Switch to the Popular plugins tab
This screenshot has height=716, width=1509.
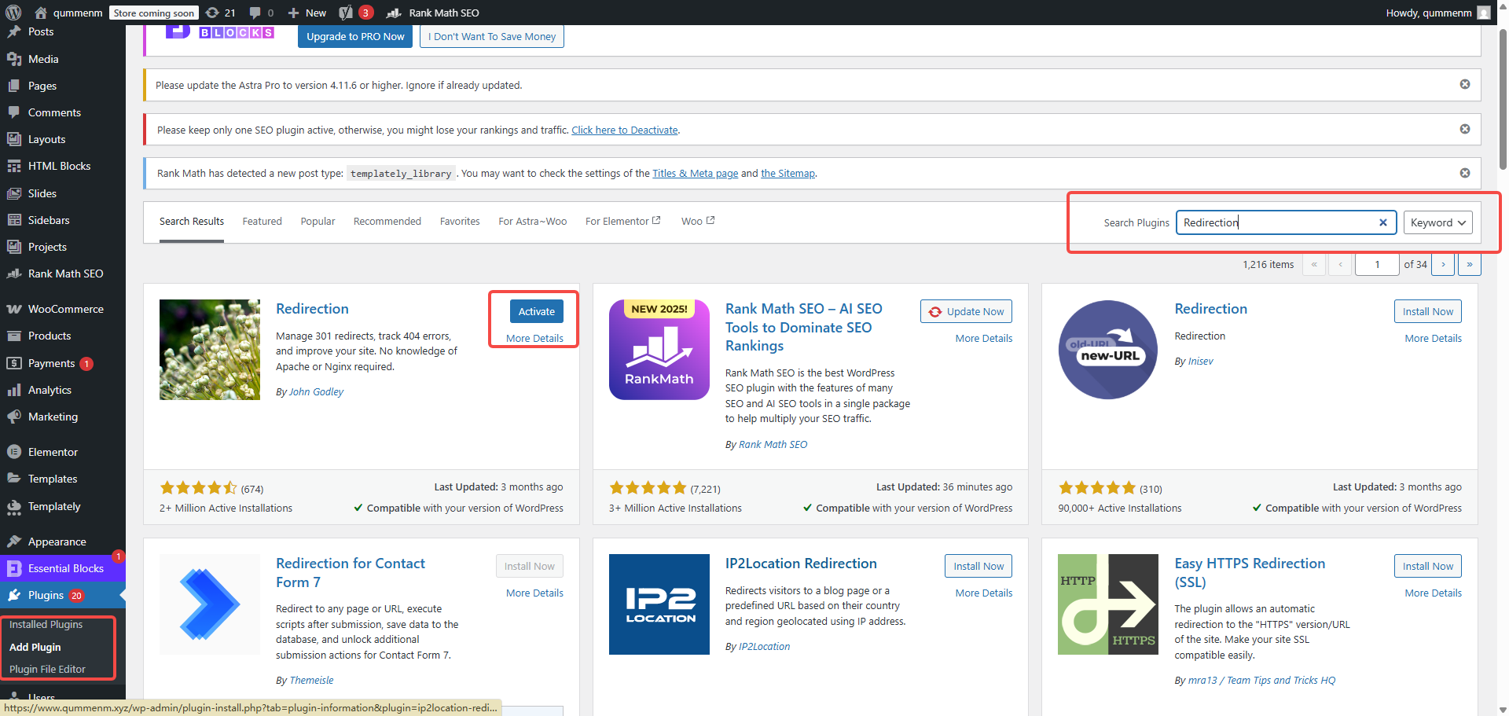(318, 222)
